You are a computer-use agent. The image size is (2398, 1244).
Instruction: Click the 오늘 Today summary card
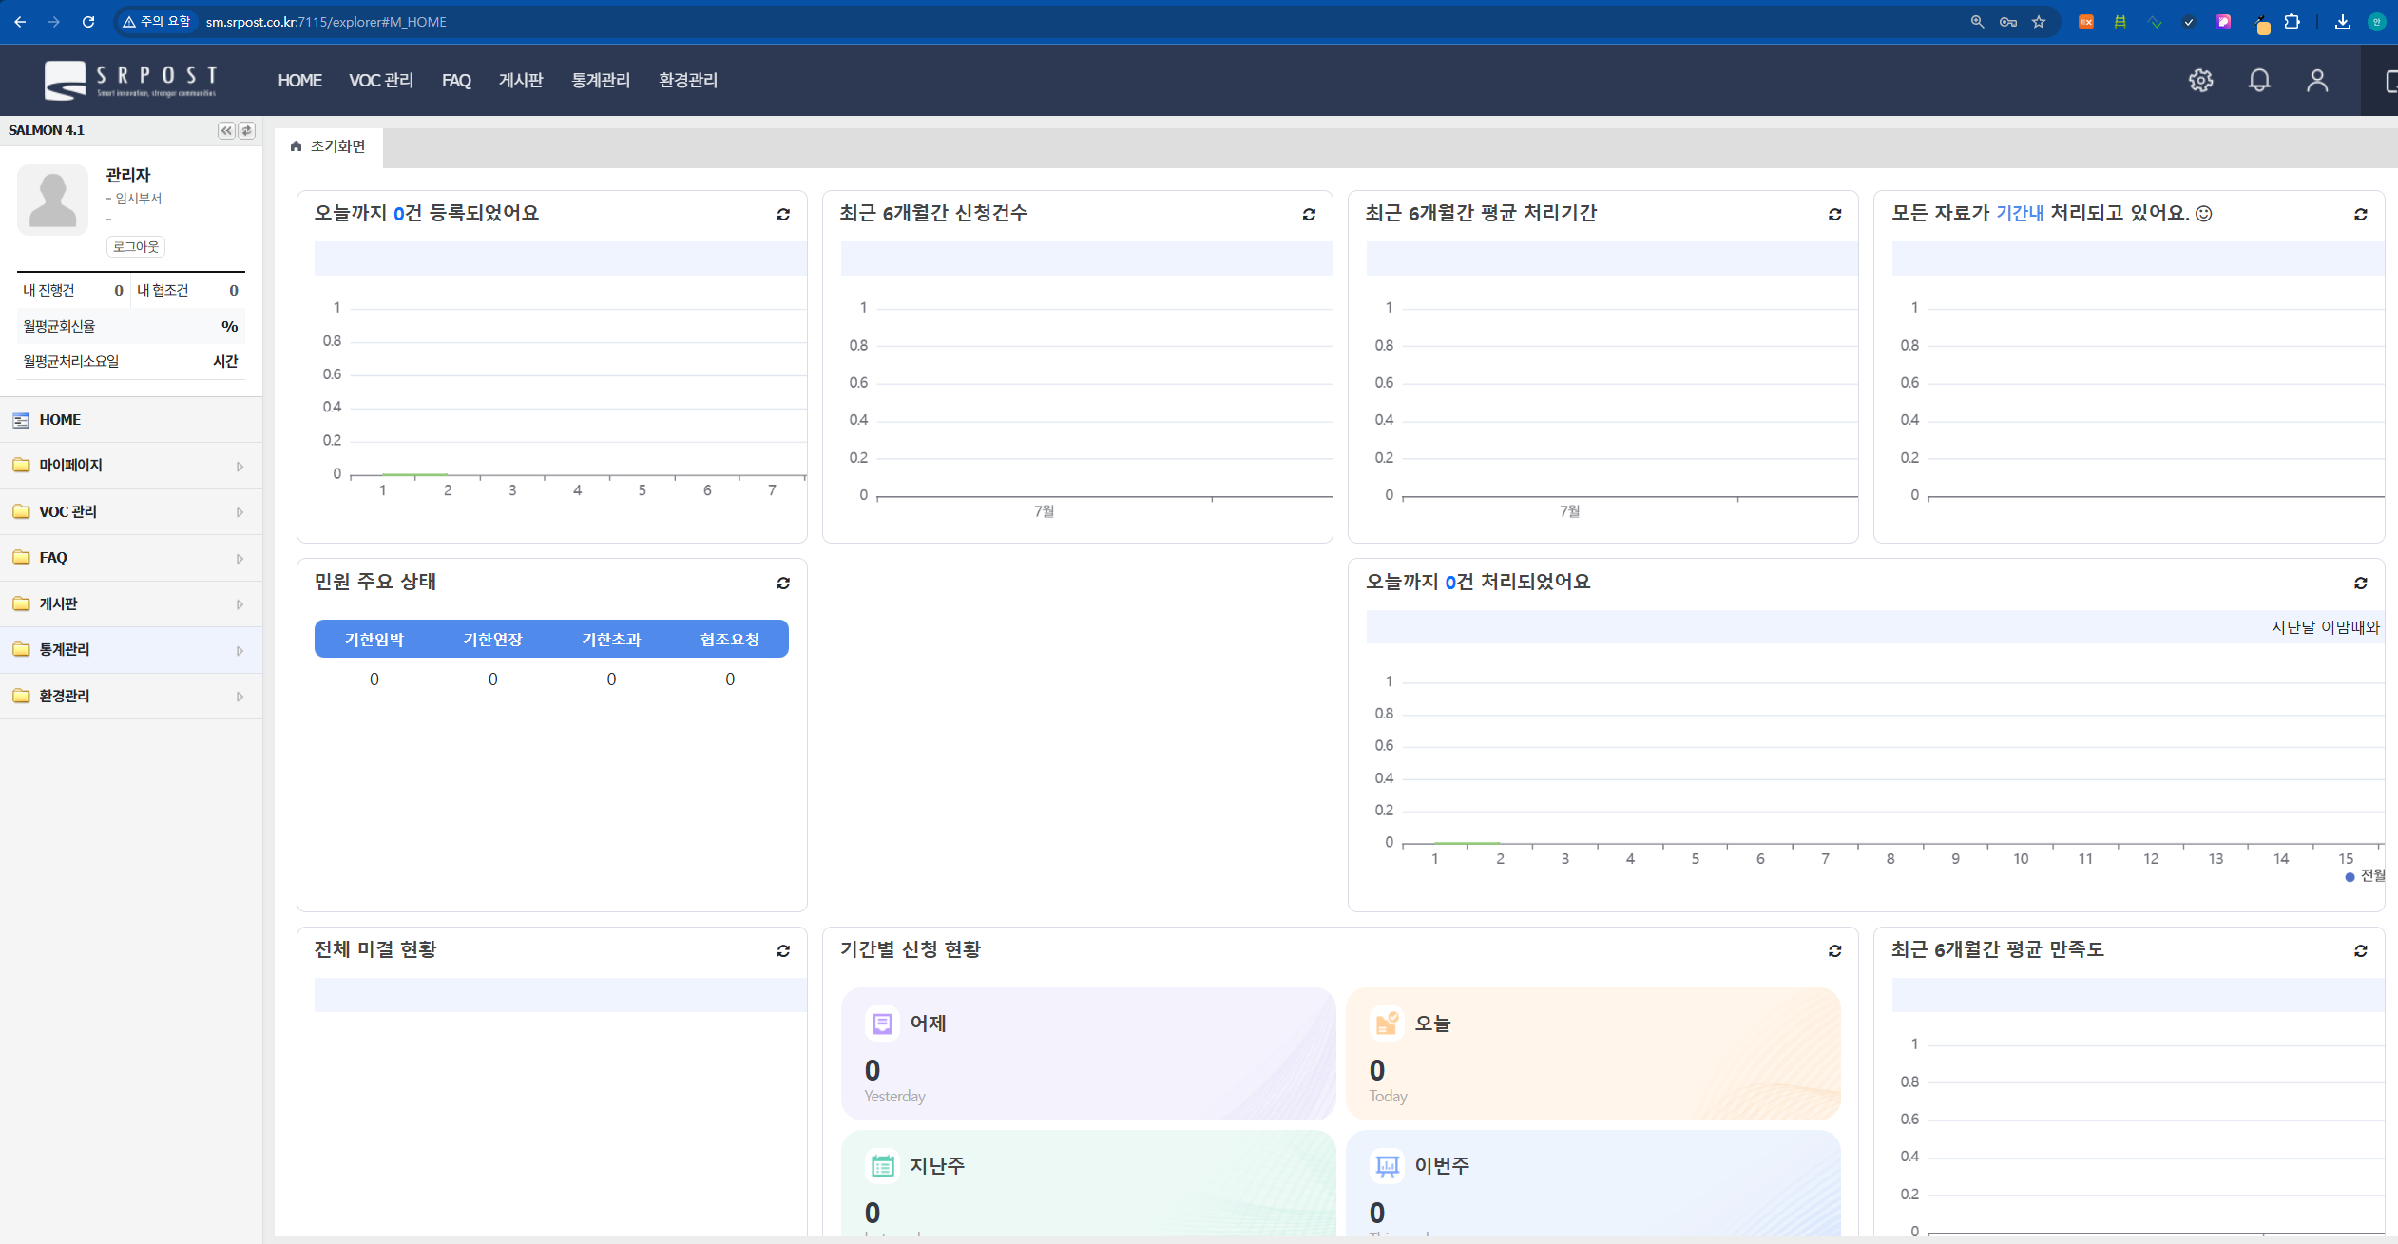click(1593, 1053)
